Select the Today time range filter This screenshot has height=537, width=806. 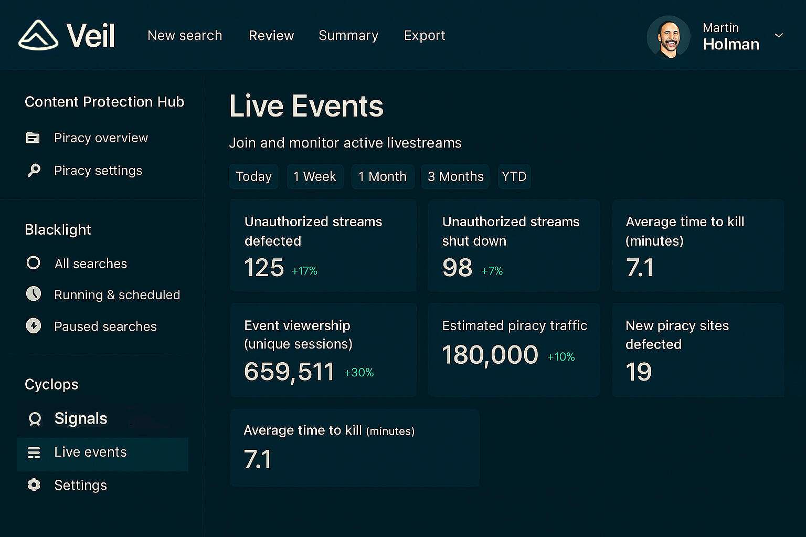pos(254,176)
